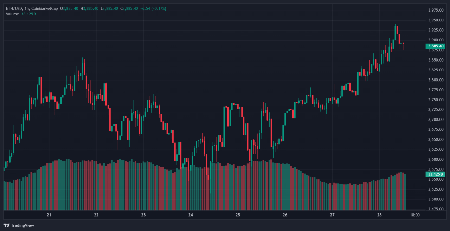Viewport: 450px width, 231px height.
Task: Click the 18:00 time axis label
Action: pyautogui.click(x=415, y=215)
